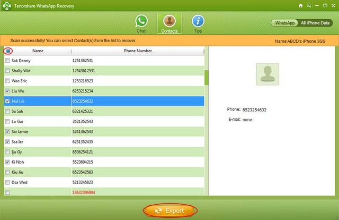Viewport: 339px width, 220px height.
Task: Check the Sa Sali checkbox
Action: [x=7, y=111]
